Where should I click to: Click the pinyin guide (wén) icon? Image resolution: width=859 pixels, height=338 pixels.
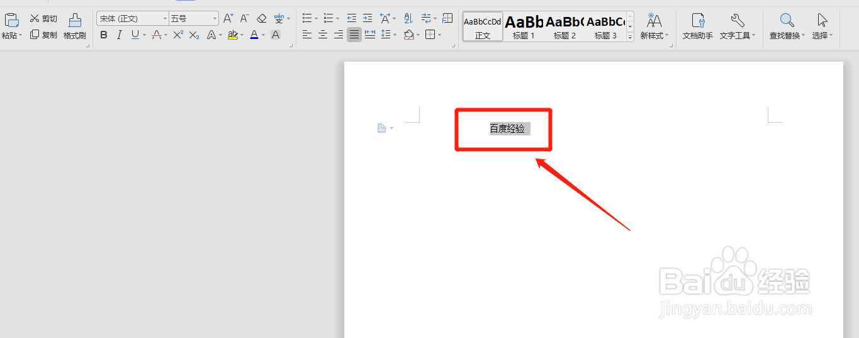click(x=279, y=18)
